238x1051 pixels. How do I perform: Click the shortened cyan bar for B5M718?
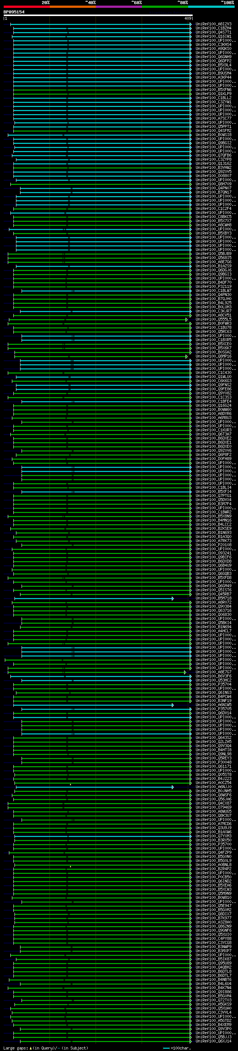point(94,598)
